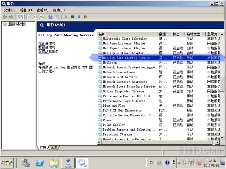Select 服务(本地) in the left tree
The image size is (226, 169).
[16, 24]
